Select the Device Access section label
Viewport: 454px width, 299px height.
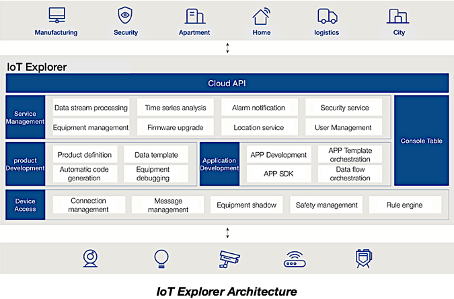point(26,205)
